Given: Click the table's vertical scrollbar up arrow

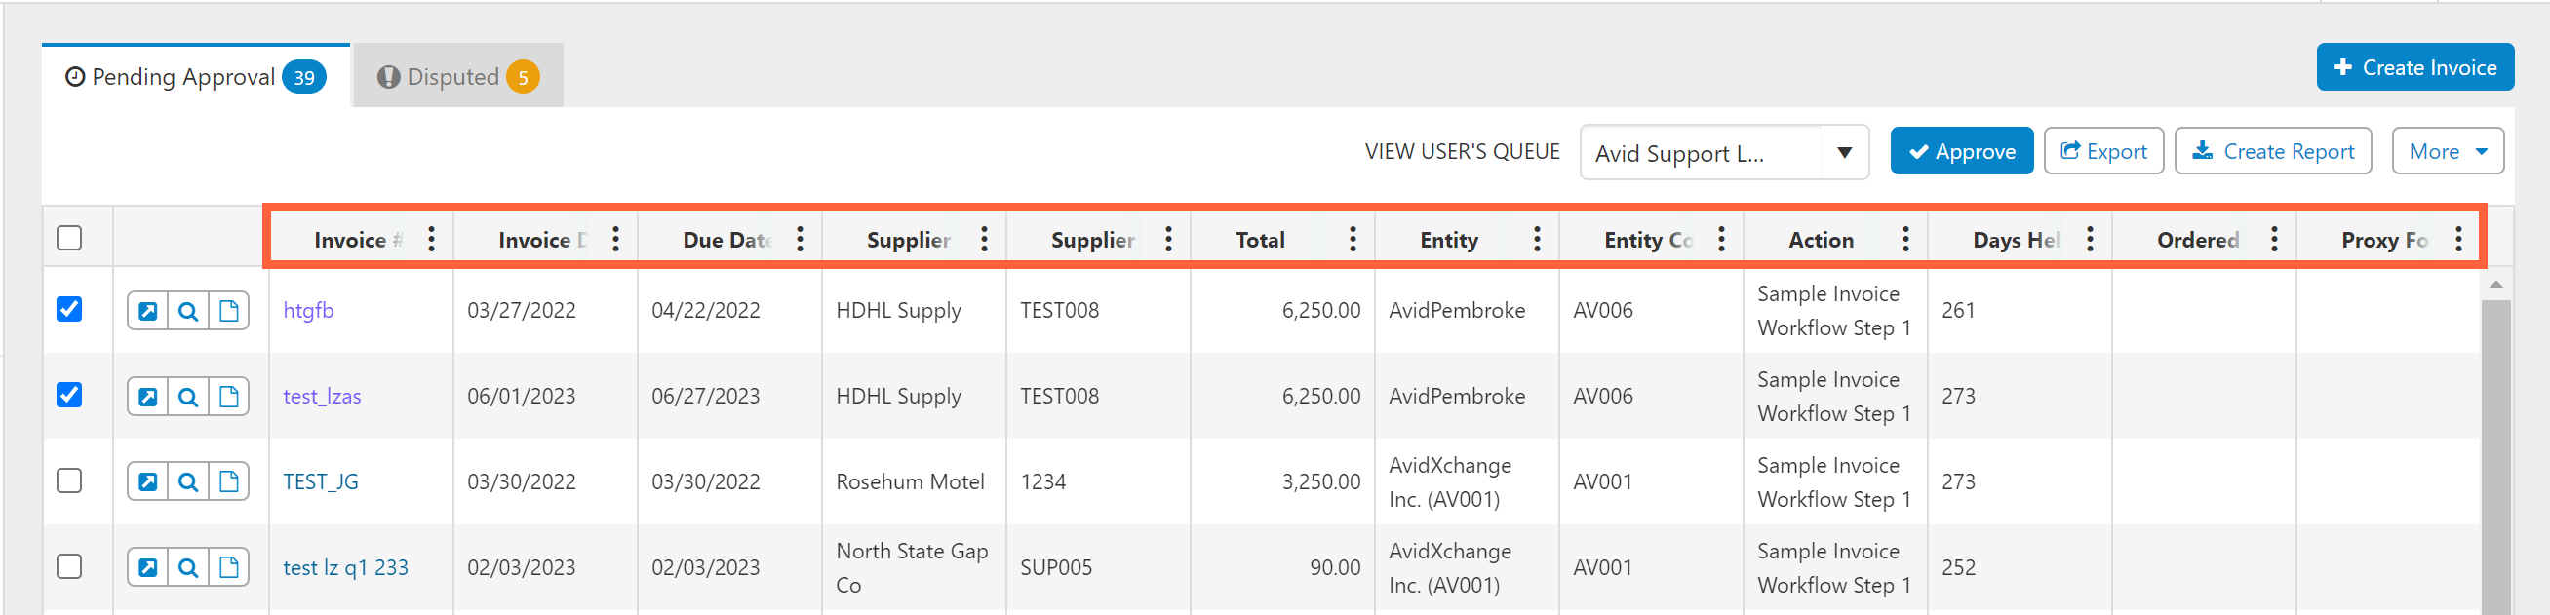Looking at the screenshot, I should point(2495,286).
